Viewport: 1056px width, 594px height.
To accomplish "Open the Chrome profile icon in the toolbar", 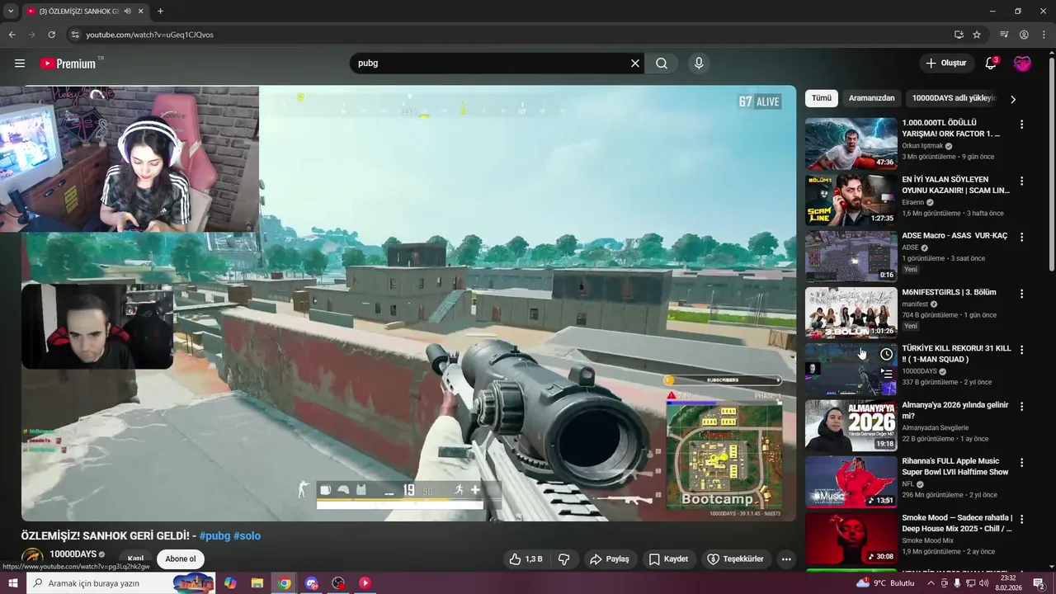I will point(1024,35).
